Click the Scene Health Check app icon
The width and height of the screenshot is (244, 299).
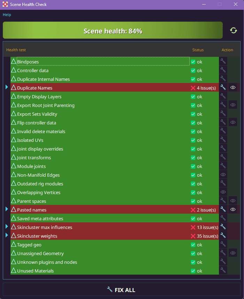5,4
